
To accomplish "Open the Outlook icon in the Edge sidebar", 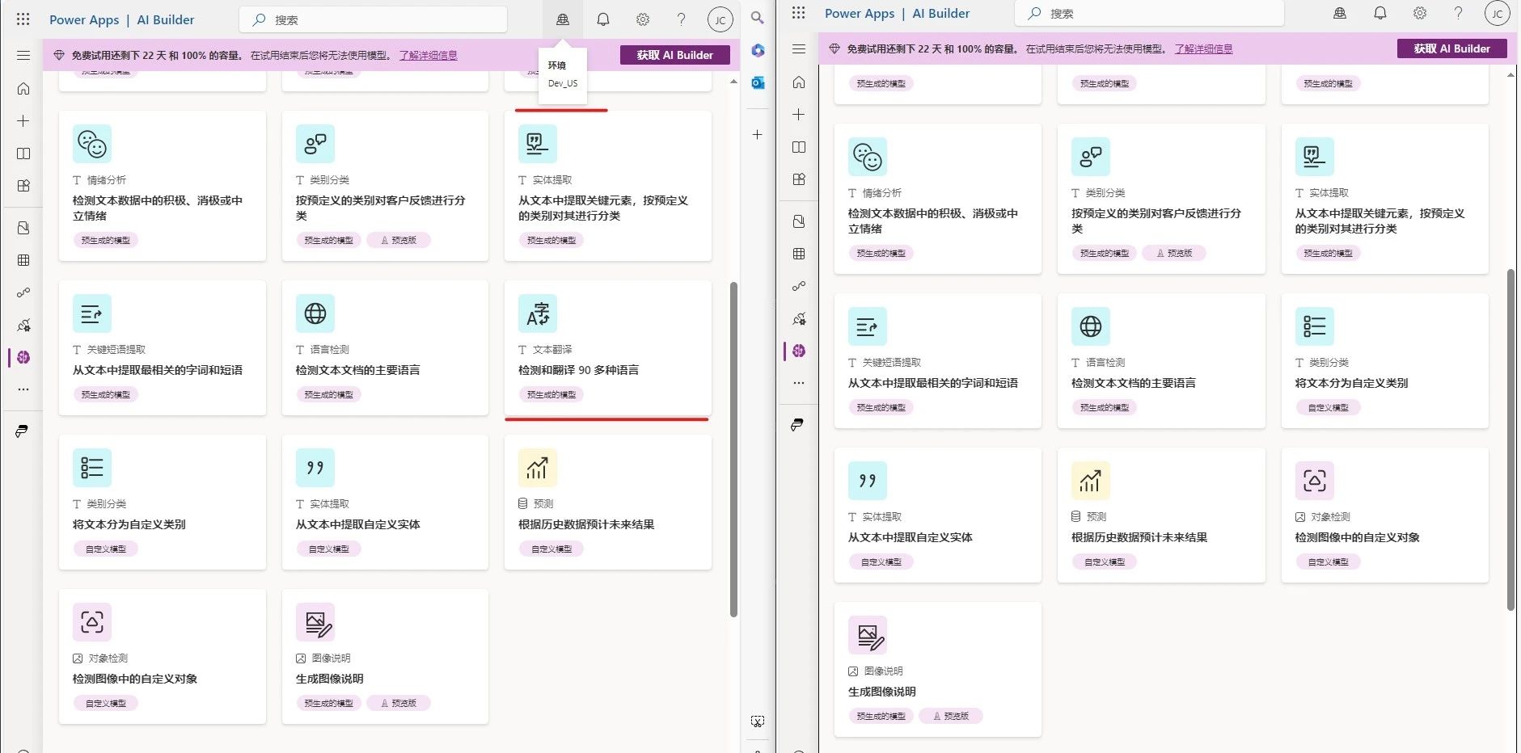I will 758,82.
